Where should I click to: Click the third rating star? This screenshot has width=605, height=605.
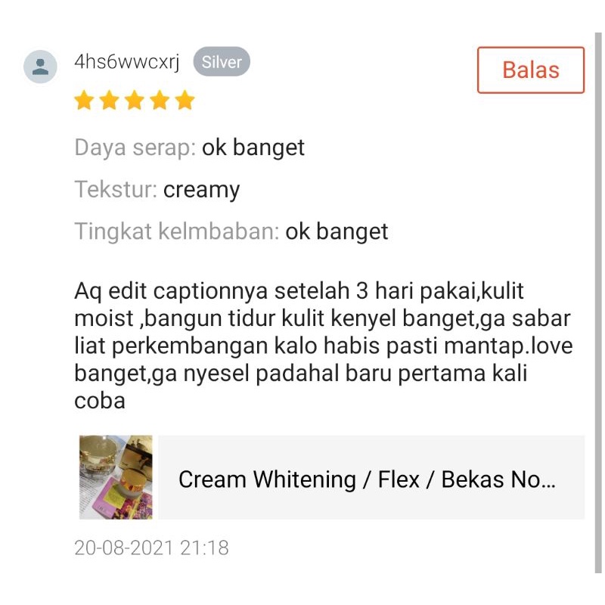point(135,100)
